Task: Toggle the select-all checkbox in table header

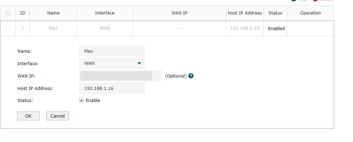Action: coord(8,13)
